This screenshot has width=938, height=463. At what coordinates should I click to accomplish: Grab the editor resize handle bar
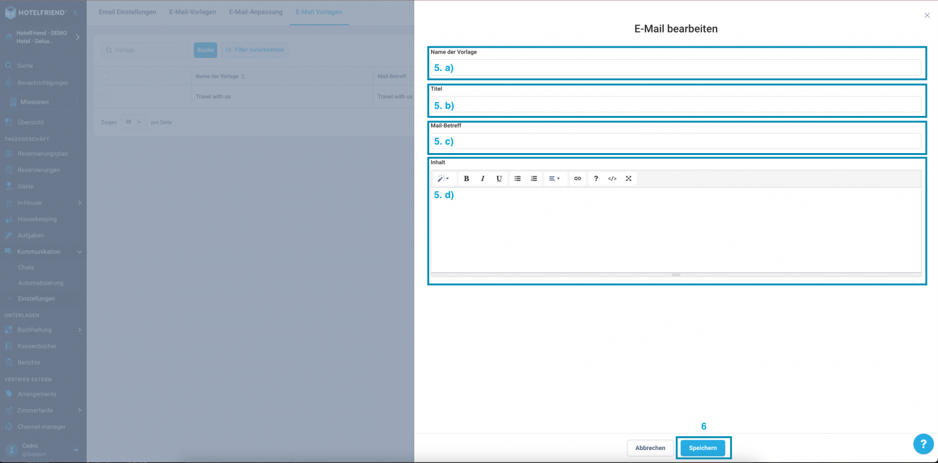(676, 275)
